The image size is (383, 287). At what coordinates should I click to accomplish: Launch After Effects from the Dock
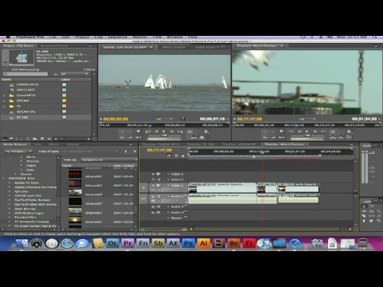[x=173, y=243]
